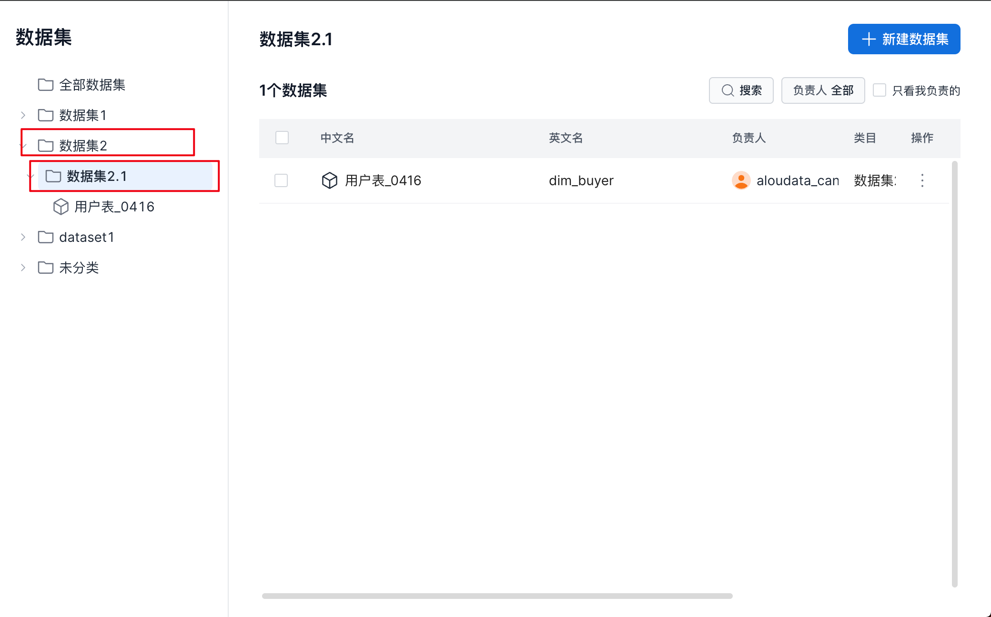The image size is (991, 617).
Task: Click the folder icon beside dataset1
Action: tap(45, 237)
